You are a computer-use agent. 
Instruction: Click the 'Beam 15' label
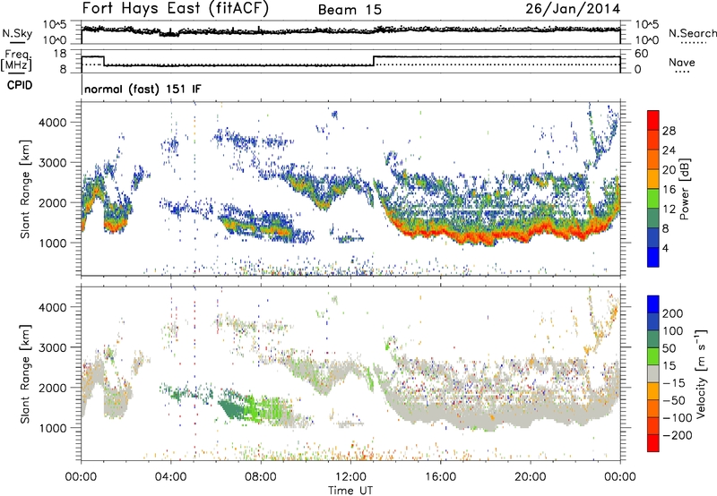350,10
